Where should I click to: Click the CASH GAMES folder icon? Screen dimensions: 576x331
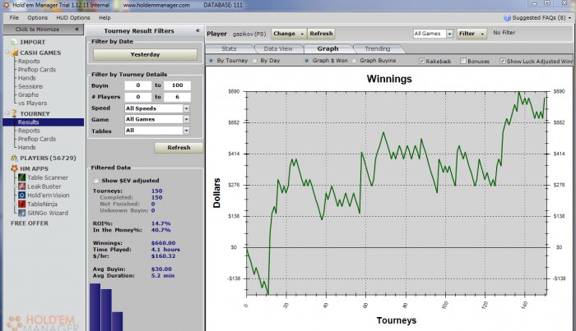click(14, 53)
